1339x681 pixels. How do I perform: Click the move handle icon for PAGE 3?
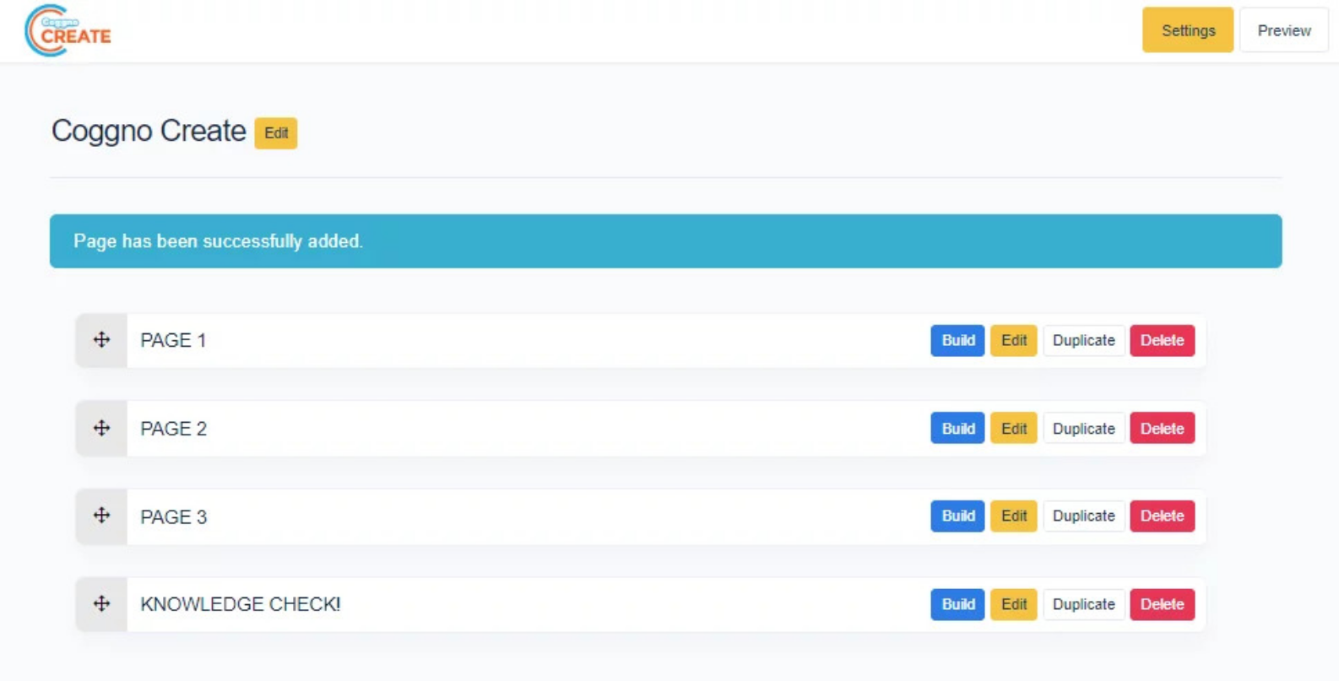(x=101, y=516)
